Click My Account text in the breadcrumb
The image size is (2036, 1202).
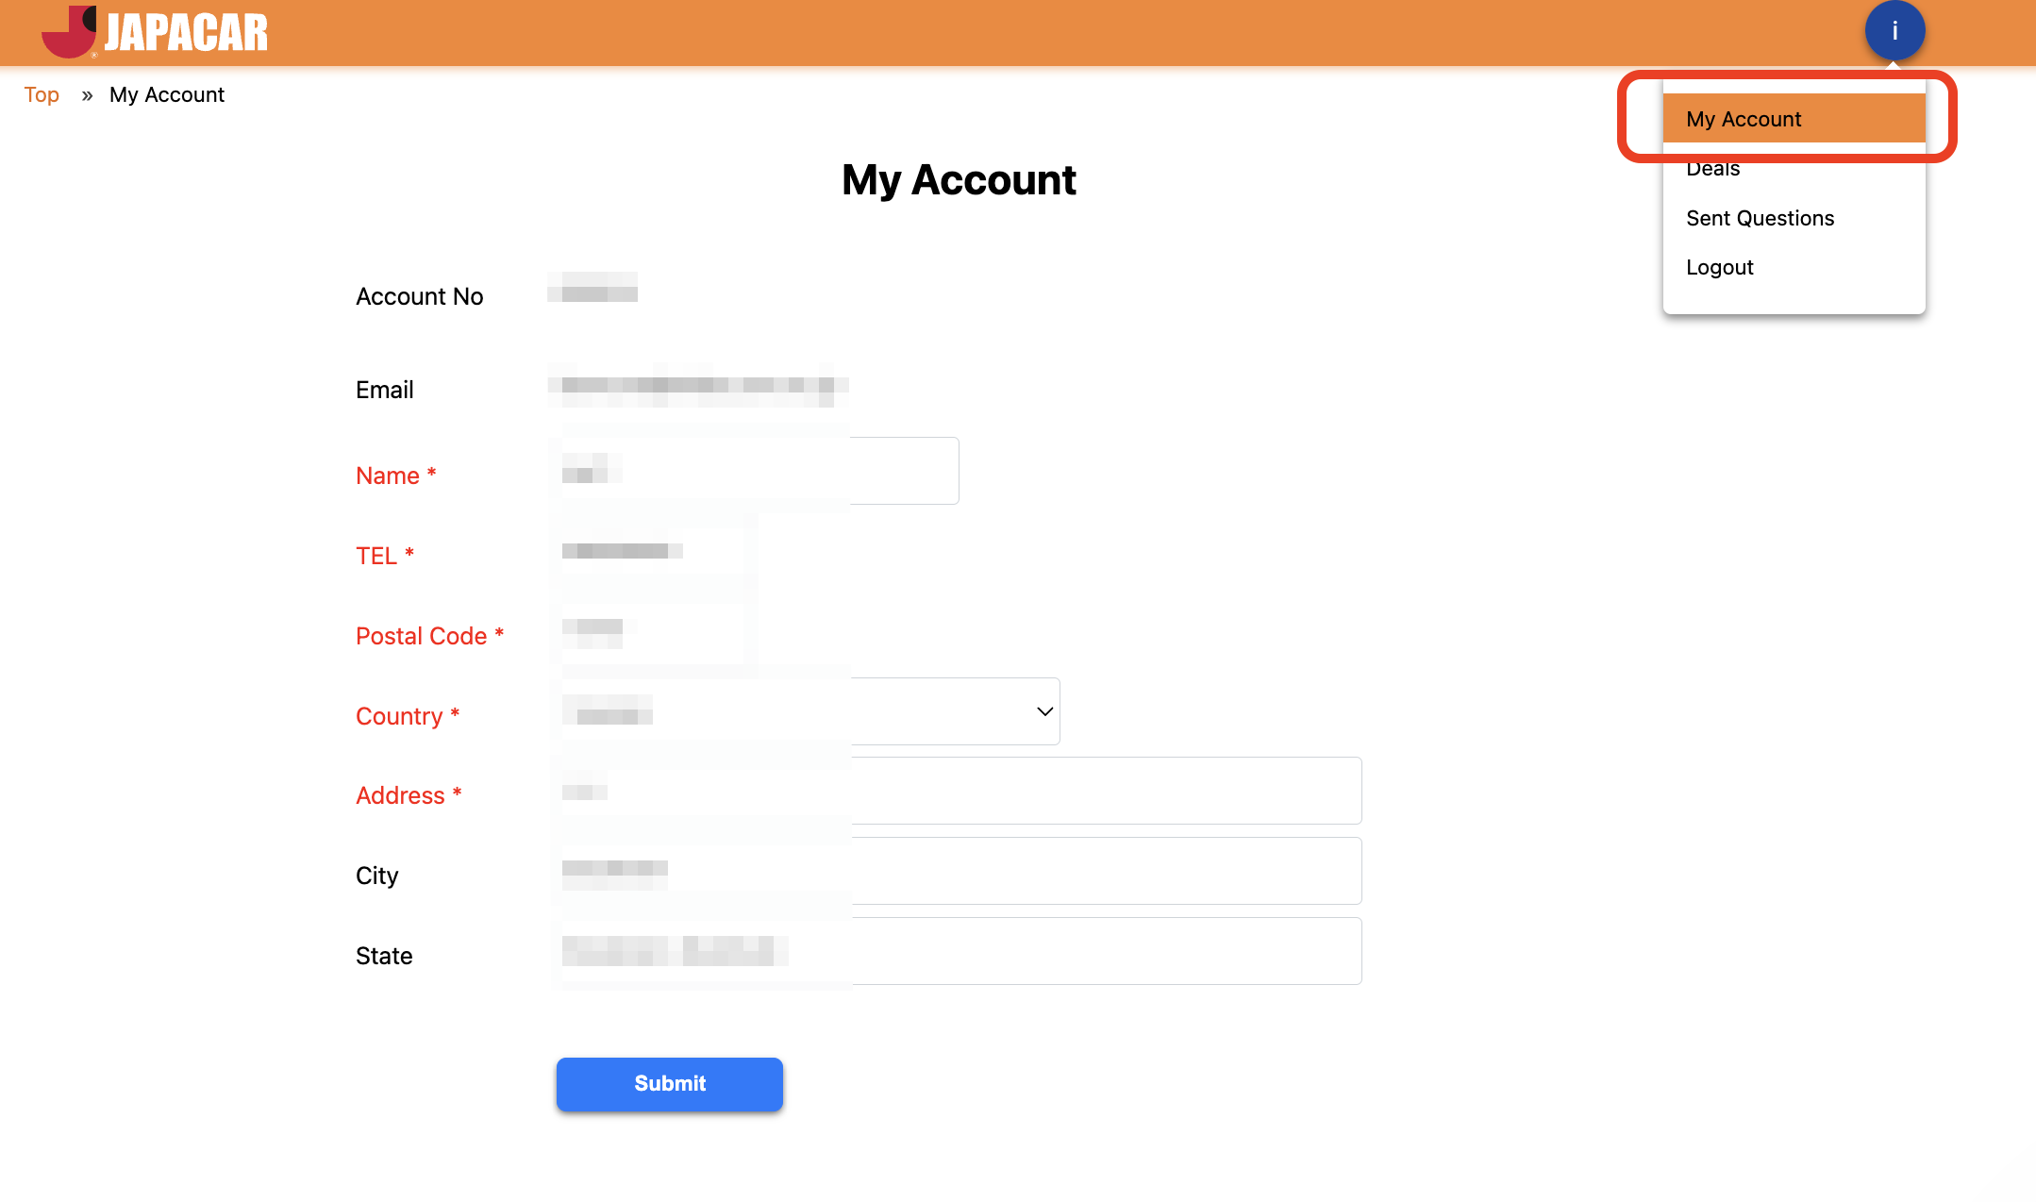click(x=167, y=95)
